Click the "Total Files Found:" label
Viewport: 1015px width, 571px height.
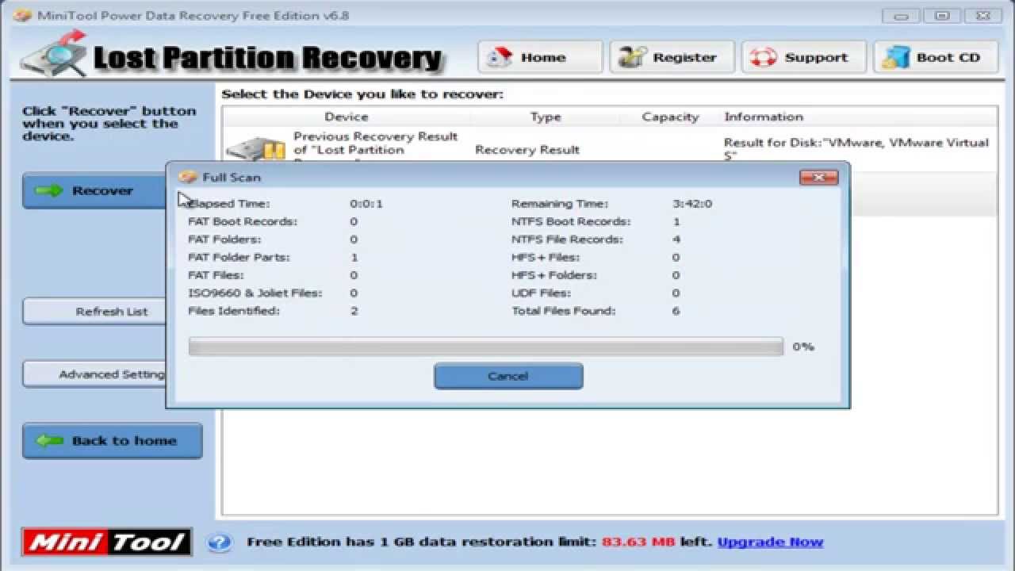tap(564, 311)
